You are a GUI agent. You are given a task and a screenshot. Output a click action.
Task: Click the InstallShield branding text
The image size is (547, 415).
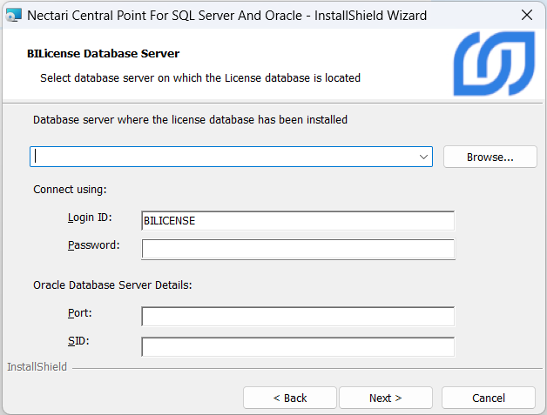click(37, 367)
